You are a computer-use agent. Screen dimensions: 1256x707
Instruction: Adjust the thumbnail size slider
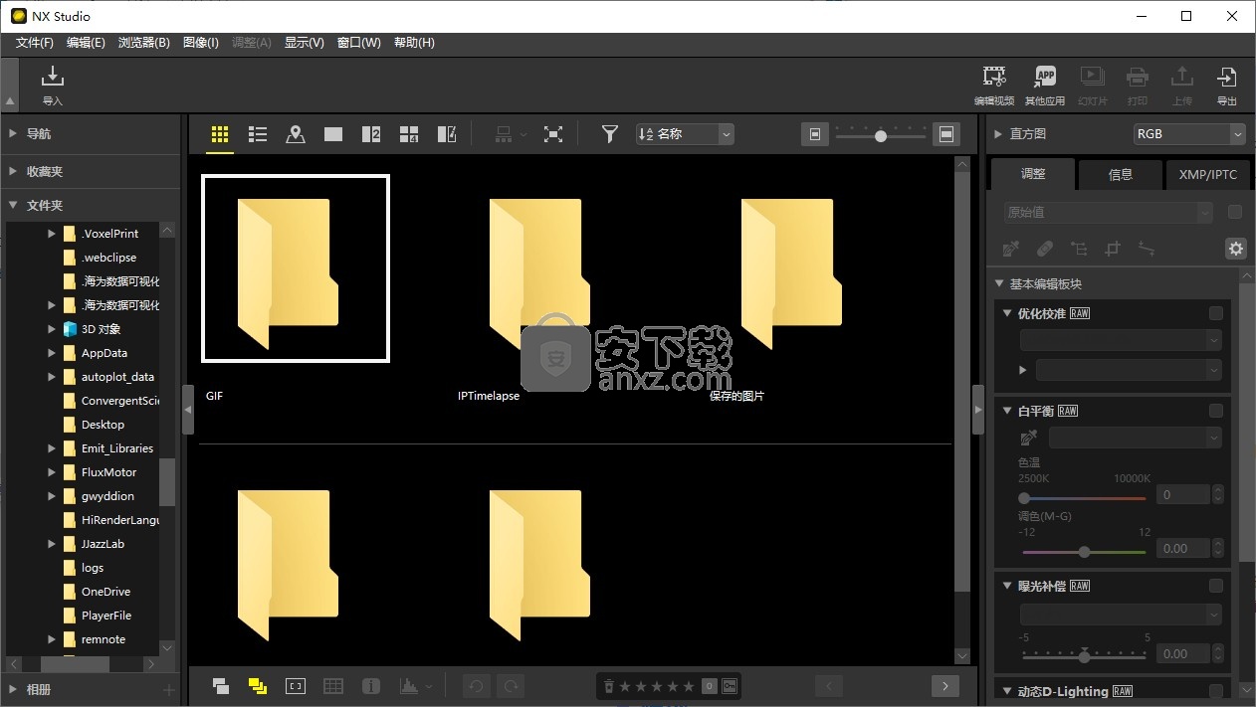[881, 135]
